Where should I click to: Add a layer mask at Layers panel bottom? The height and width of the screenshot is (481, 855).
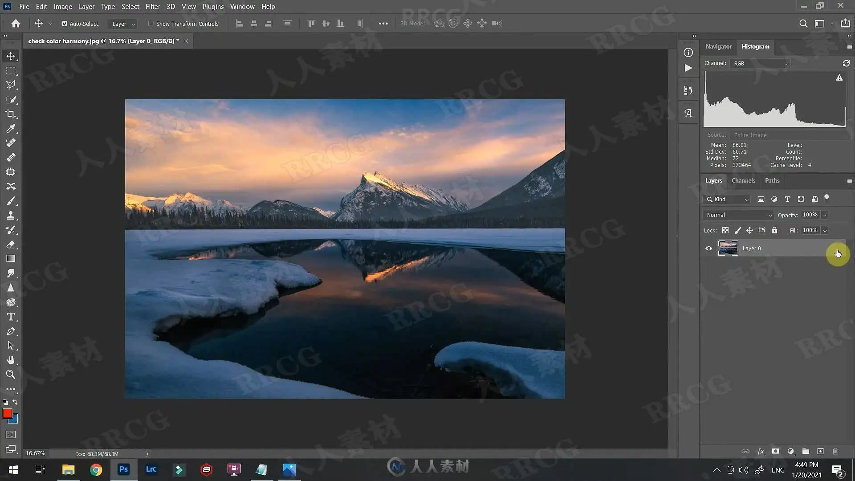pos(776,451)
